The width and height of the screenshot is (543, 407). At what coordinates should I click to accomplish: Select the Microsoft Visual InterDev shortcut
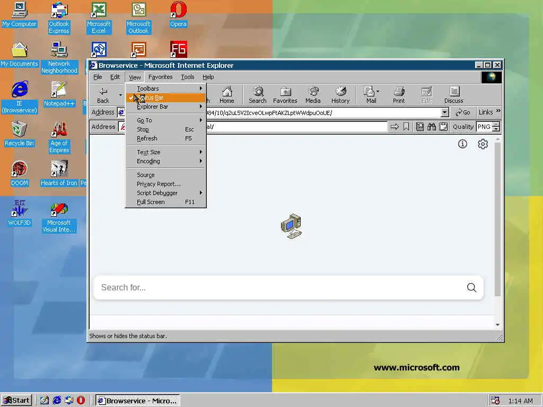[x=59, y=217]
